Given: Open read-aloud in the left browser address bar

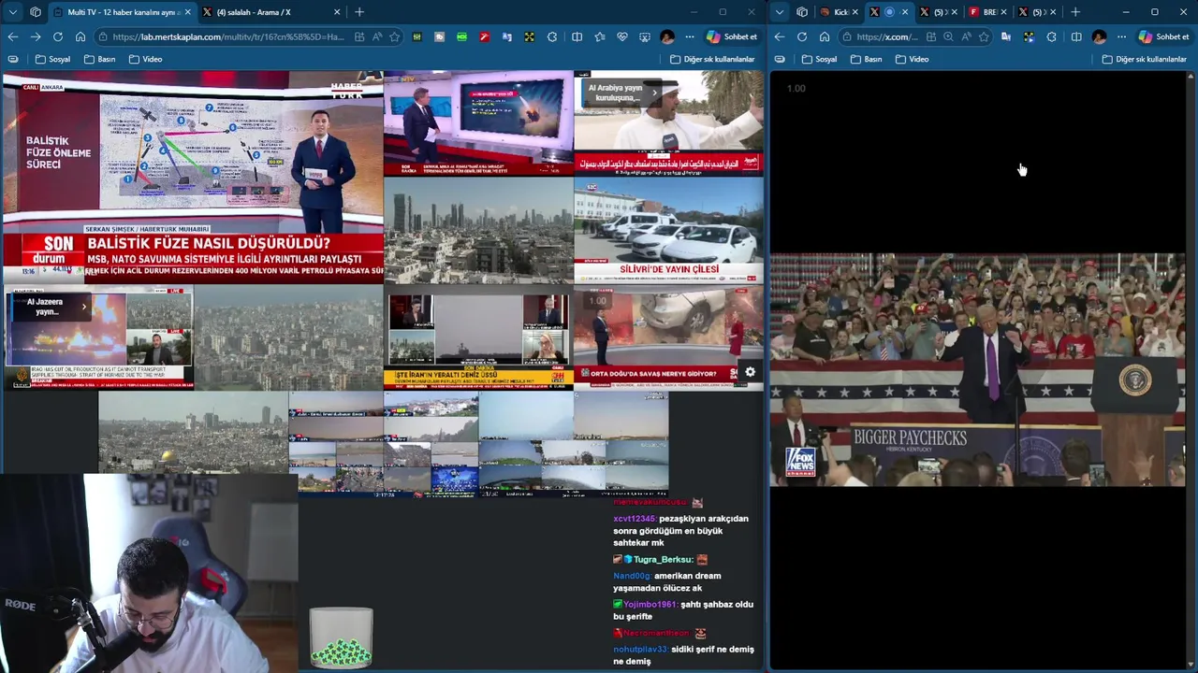Looking at the screenshot, I should 377,36.
